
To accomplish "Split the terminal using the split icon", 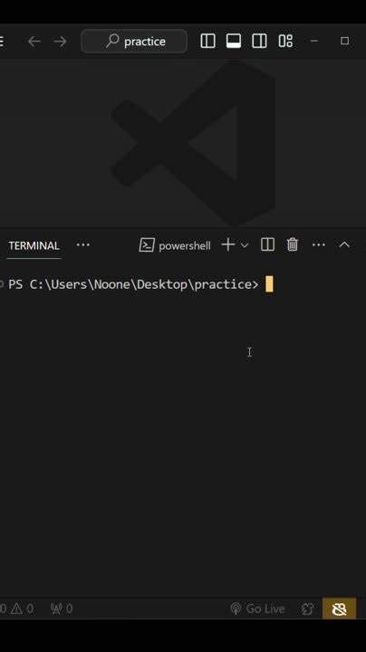I will [267, 244].
